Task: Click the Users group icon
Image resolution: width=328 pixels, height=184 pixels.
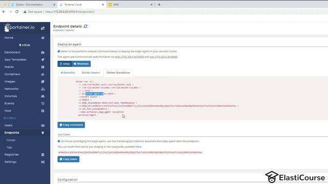Action: [x=43, y=125]
